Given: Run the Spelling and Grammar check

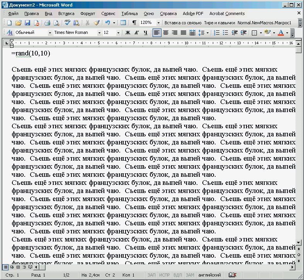Looking at the screenshot, I should point(67,23).
